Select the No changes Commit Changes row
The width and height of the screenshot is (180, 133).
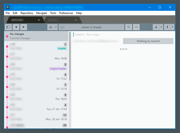tap(36, 36)
